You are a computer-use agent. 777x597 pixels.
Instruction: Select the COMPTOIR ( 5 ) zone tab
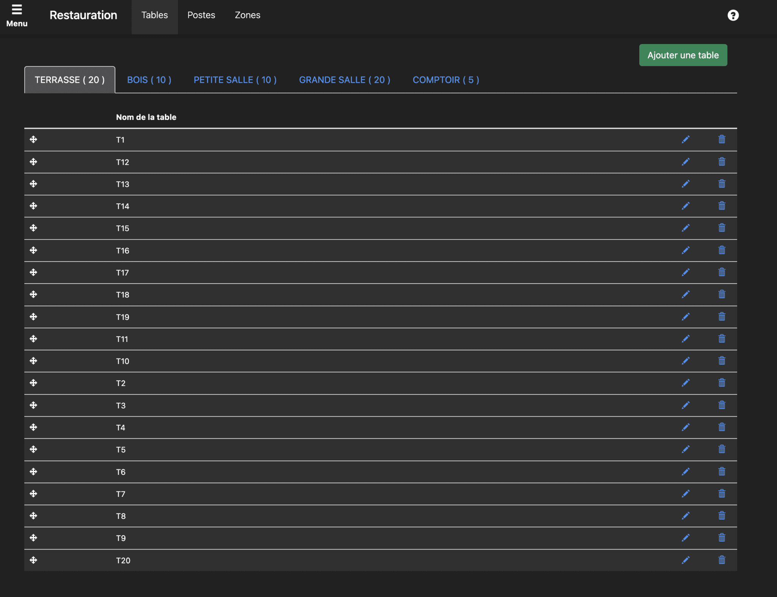[446, 80]
